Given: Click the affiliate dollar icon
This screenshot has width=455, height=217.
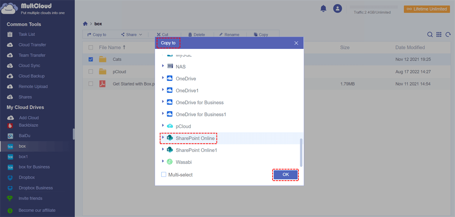Looking at the screenshot, I should [10, 211].
